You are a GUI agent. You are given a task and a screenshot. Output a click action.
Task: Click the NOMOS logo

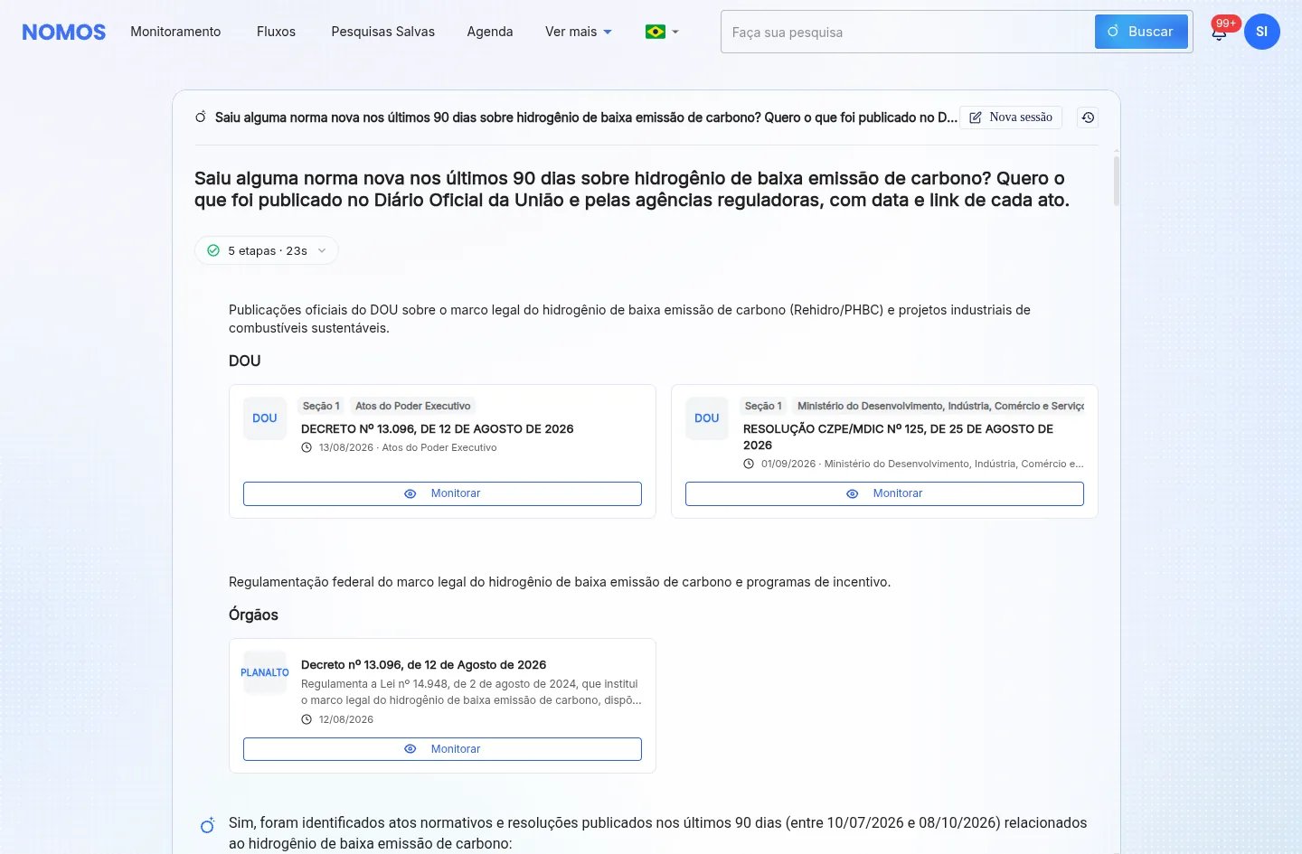[x=64, y=32]
